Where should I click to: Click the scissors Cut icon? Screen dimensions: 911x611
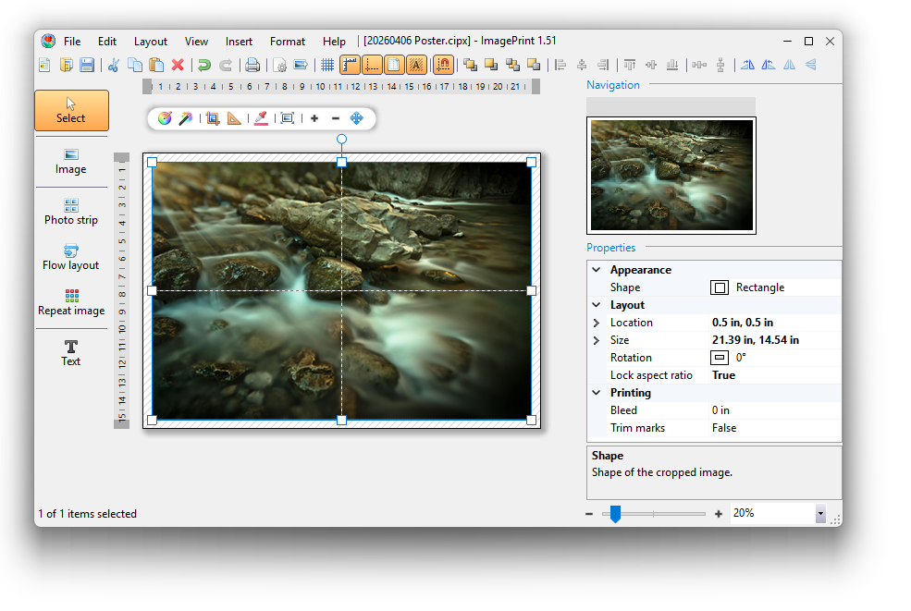(x=114, y=65)
